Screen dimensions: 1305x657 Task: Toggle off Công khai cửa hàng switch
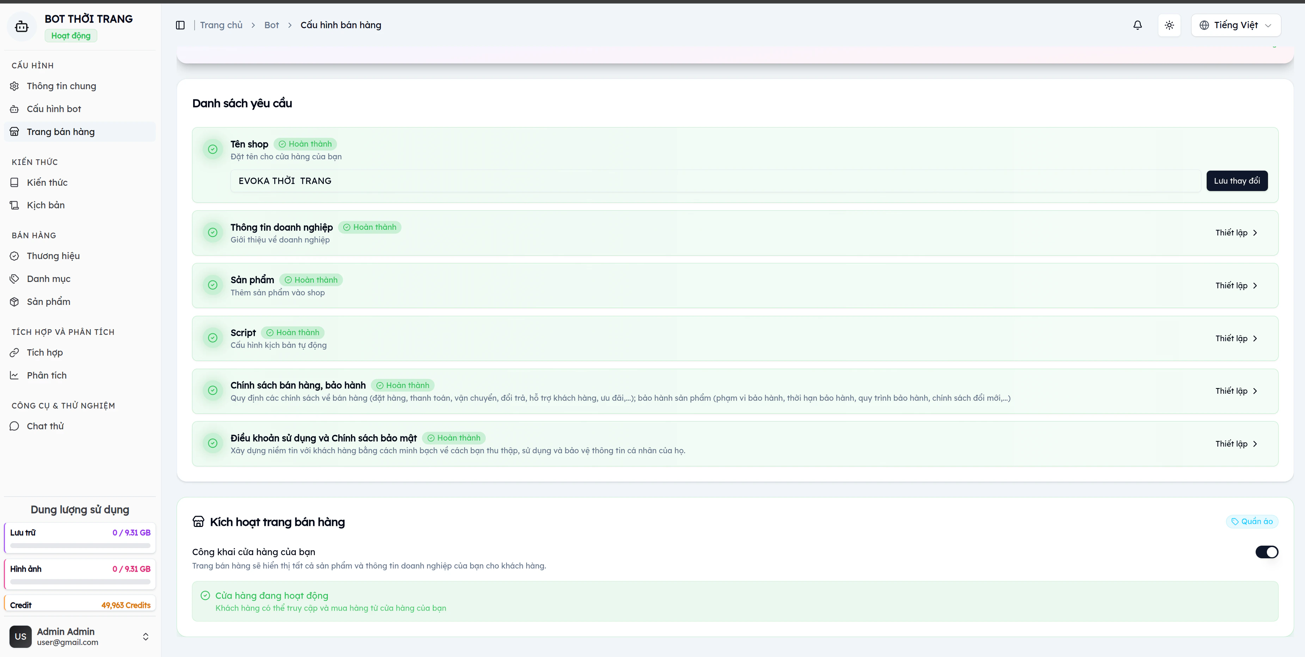tap(1267, 552)
